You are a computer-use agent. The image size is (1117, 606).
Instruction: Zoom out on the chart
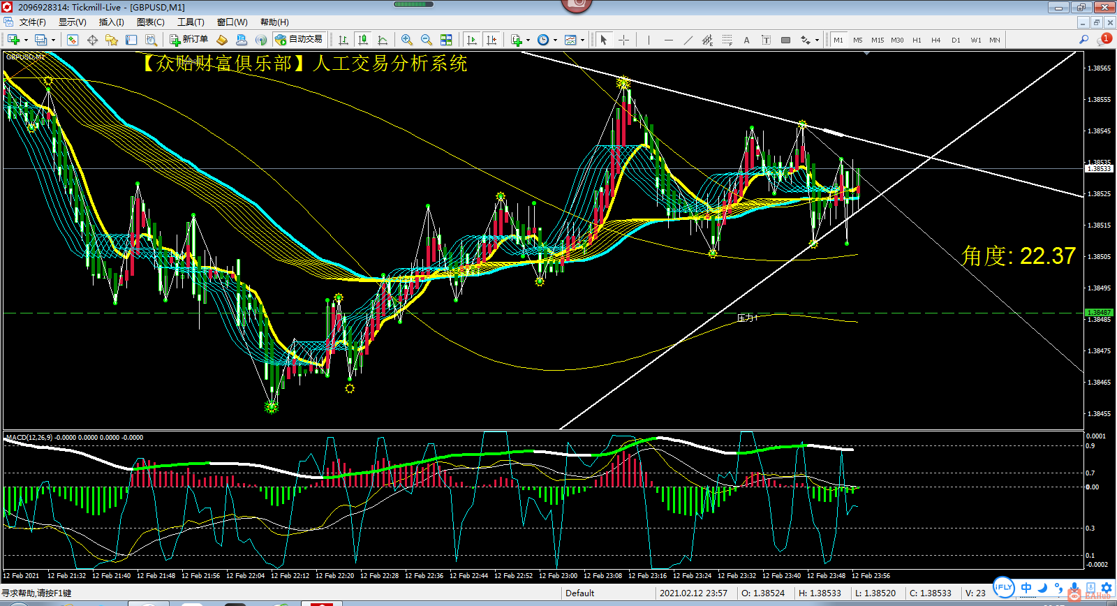pyautogui.click(x=426, y=40)
